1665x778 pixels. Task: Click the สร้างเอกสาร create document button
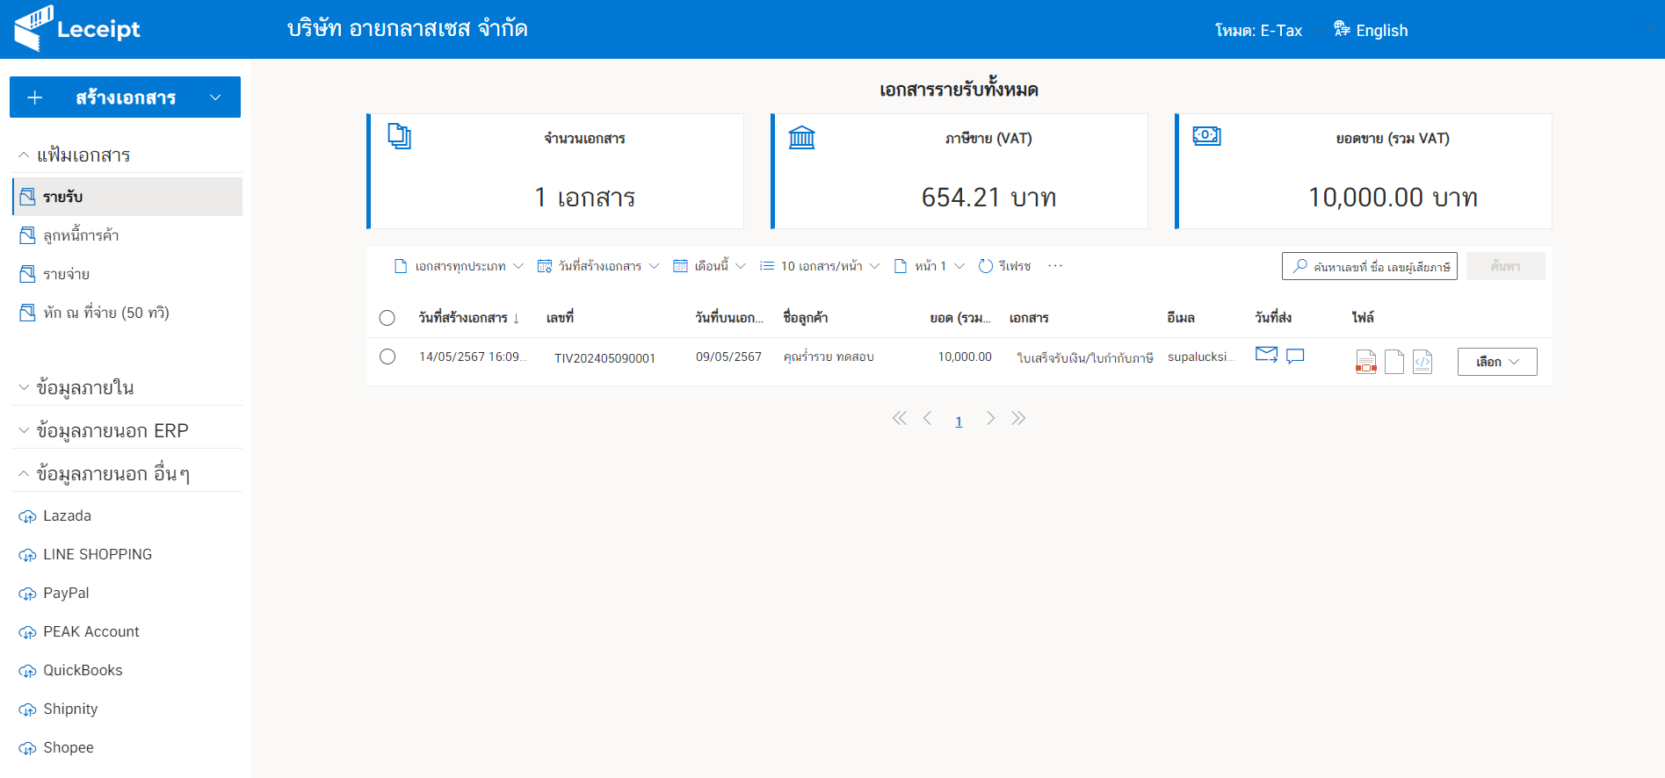point(125,97)
